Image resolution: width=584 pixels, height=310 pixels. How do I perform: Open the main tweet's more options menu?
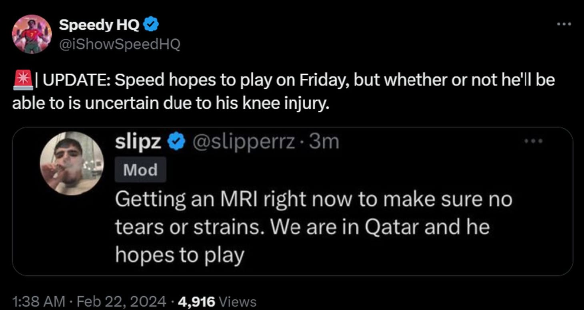(564, 24)
